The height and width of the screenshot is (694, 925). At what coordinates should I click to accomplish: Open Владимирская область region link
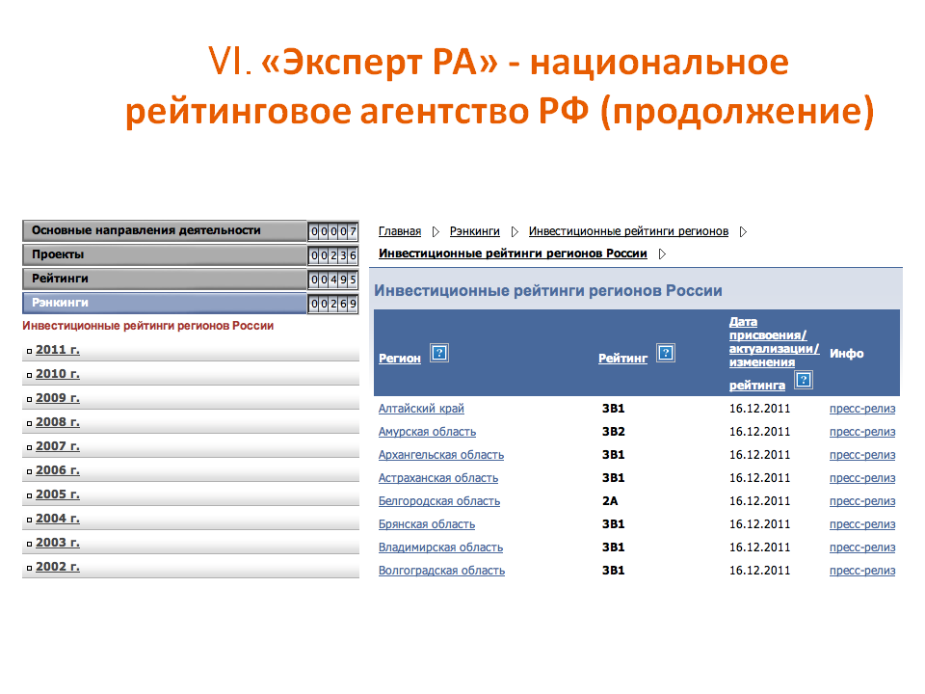tap(440, 547)
